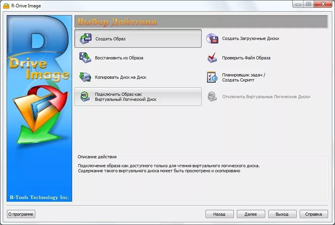Choose "Проверить Файл Образа" option
Viewport: 335px width, 225px height.
coord(246,58)
